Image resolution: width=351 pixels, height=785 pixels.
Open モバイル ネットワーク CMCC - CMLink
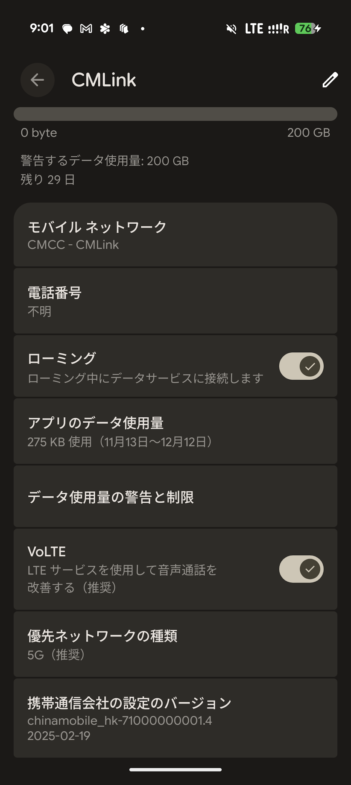[175, 235]
